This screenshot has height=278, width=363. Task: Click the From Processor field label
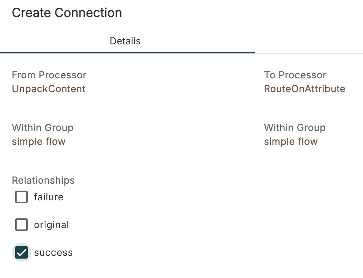pyautogui.click(x=49, y=75)
